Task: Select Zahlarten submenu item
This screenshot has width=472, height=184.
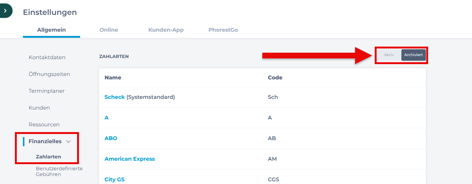Action: (x=48, y=157)
